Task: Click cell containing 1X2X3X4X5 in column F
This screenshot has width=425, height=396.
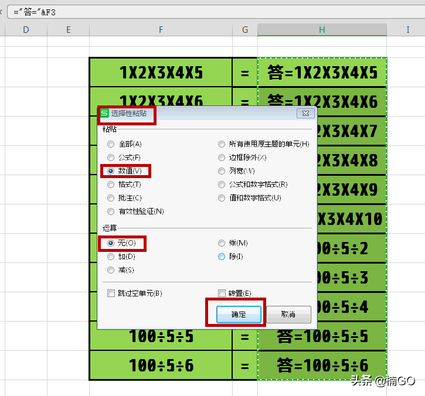Action: click(x=161, y=72)
